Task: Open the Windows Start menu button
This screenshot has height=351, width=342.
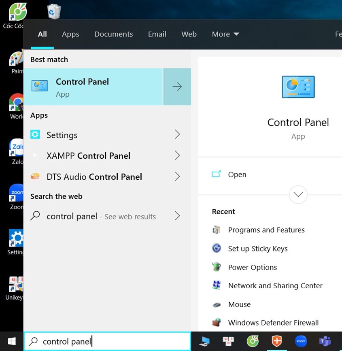Action: pos(12,341)
